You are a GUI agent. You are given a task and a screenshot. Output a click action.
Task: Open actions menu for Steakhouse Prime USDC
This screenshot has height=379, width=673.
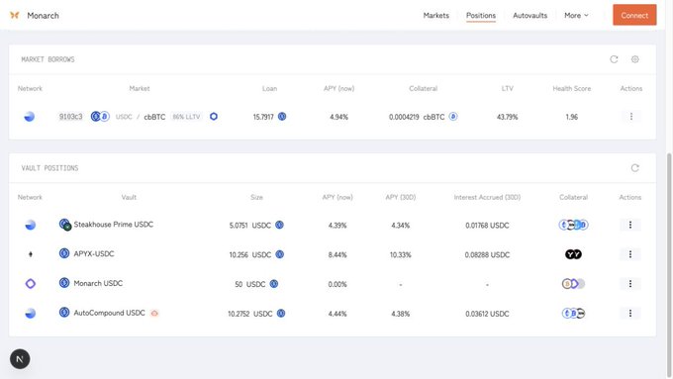tap(630, 225)
